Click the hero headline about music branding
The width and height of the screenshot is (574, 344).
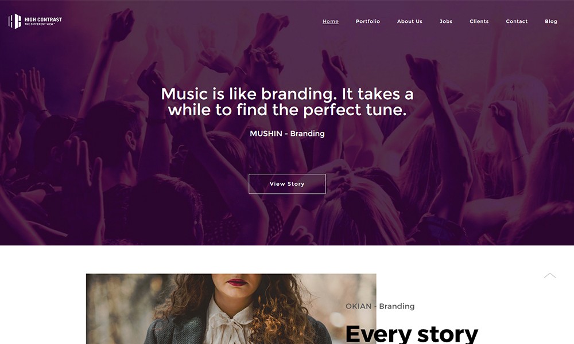click(287, 102)
